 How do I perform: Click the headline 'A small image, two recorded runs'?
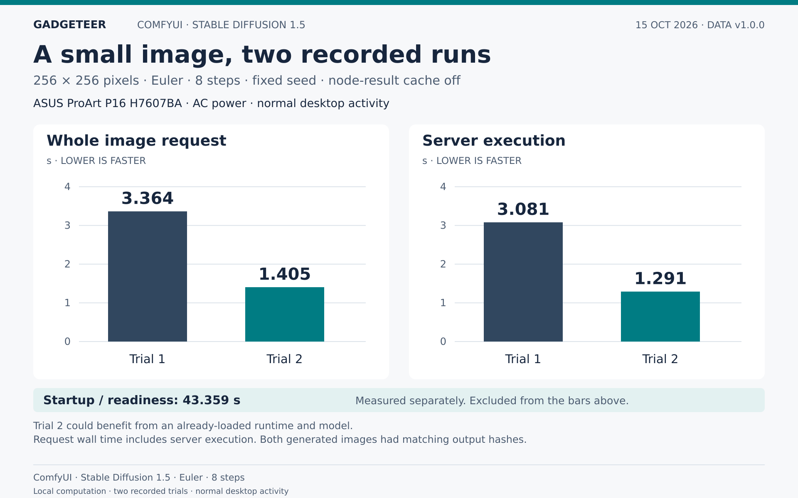click(262, 55)
